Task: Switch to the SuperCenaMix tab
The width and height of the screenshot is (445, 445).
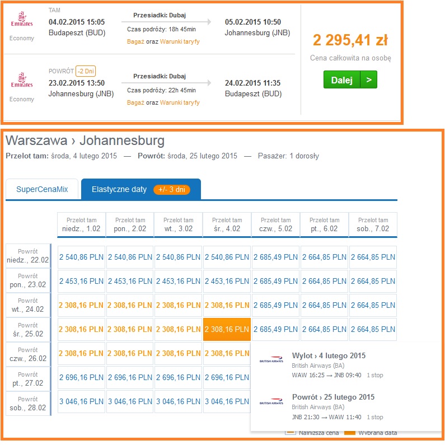Action: pyautogui.click(x=42, y=189)
